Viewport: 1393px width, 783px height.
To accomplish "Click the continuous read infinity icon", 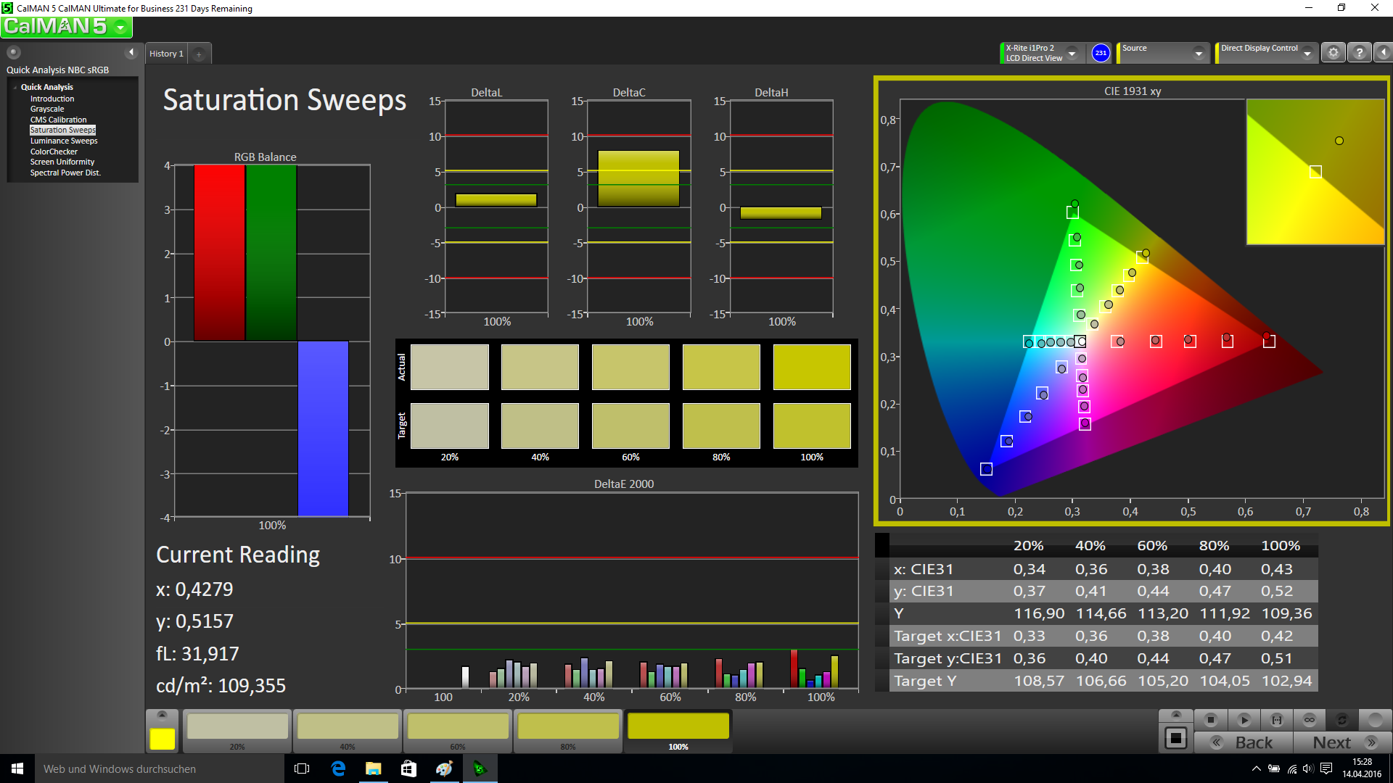I will coord(1309,720).
